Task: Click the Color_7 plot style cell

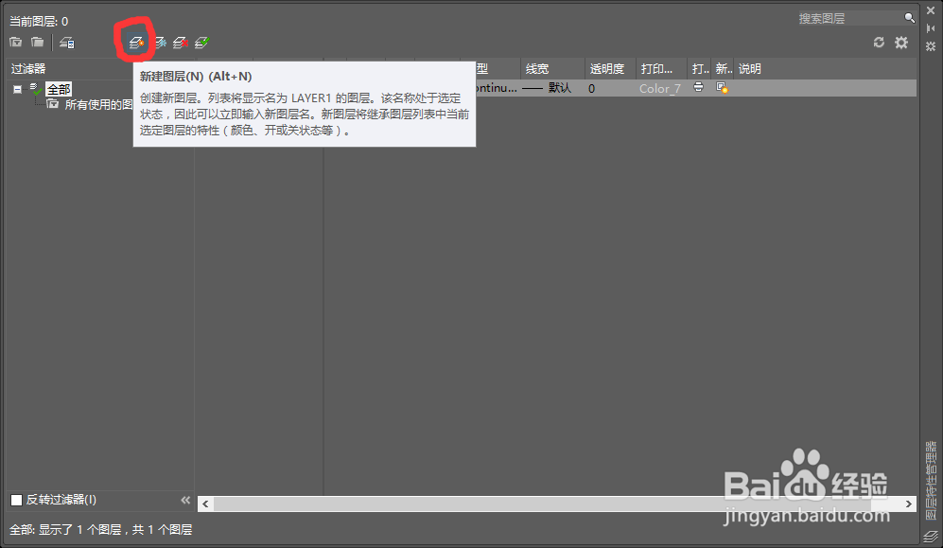Action: pyautogui.click(x=661, y=88)
